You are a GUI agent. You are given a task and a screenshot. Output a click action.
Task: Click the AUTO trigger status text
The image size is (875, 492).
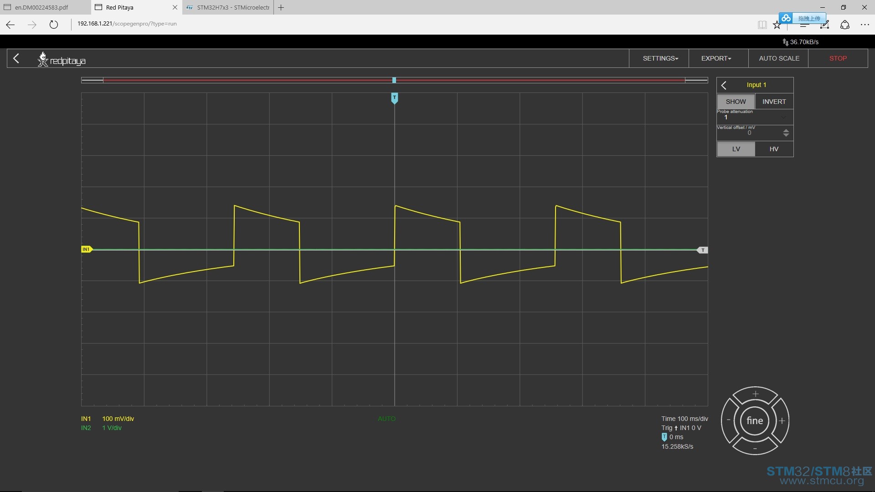[386, 419]
